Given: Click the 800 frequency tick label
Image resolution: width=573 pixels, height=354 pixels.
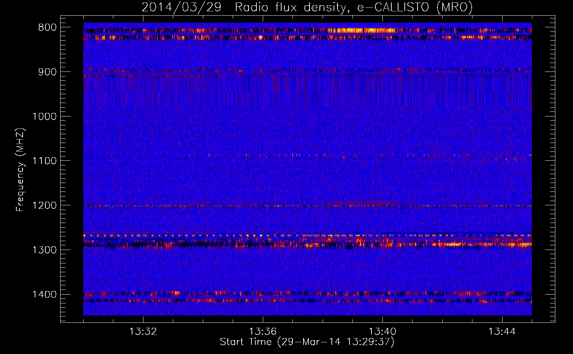Looking at the screenshot, I should [x=47, y=28].
